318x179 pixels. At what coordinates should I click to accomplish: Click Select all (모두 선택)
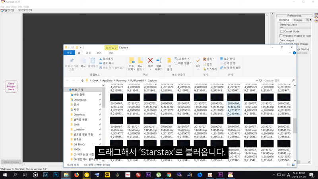227,58
